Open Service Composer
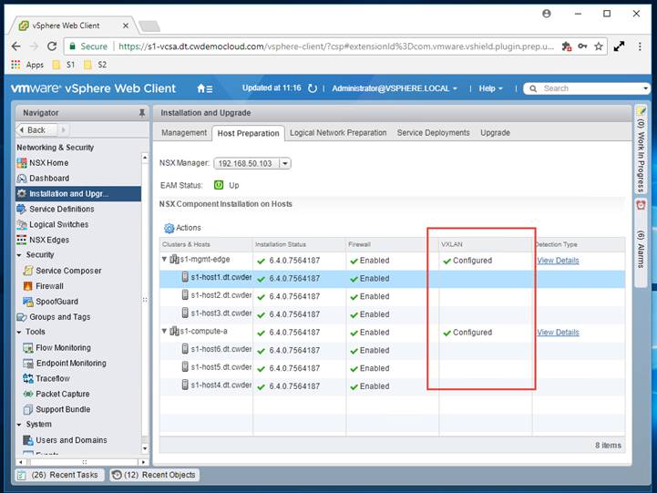The height and width of the screenshot is (493, 657). [x=68, y=271]
